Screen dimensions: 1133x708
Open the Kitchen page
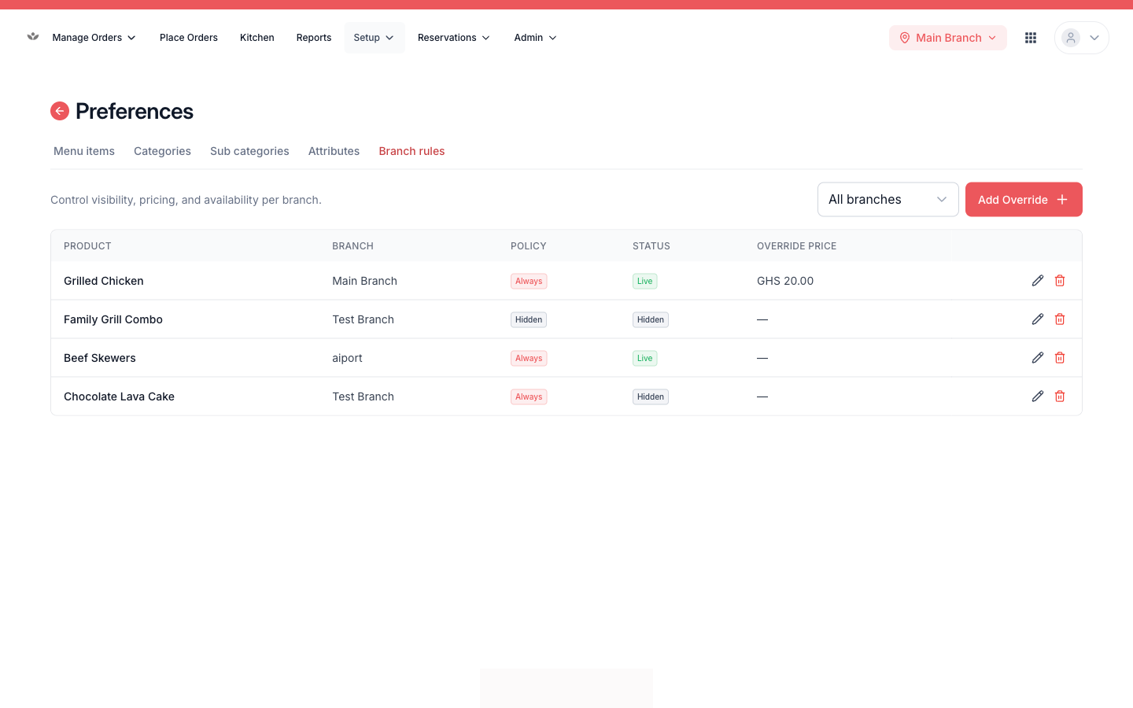point(257,38)
